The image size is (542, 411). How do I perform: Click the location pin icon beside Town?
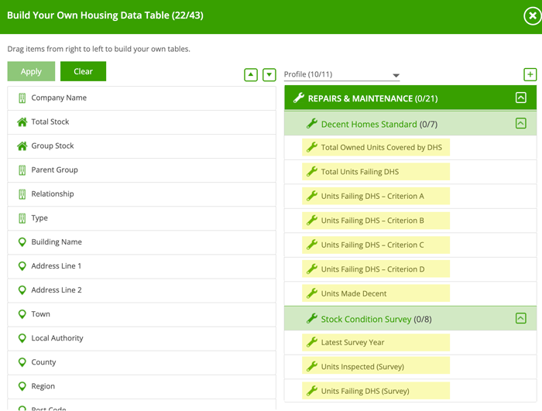pyautogui.click(x=22, y=314)
